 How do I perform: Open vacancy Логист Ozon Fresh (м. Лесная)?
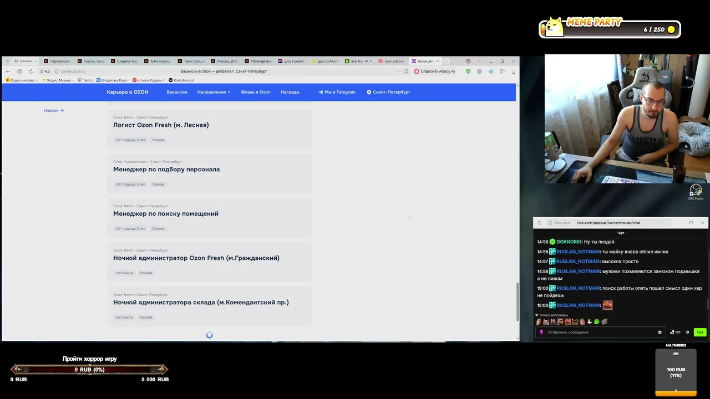coord(209,130)
